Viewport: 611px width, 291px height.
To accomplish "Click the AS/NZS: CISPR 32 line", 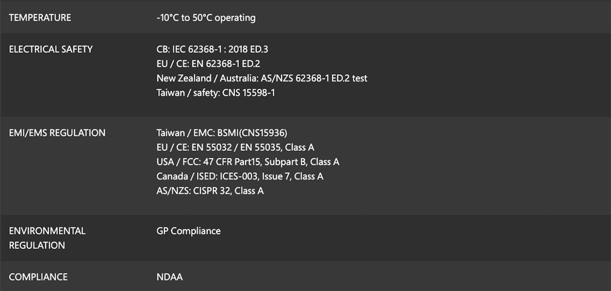I will 210,191.
